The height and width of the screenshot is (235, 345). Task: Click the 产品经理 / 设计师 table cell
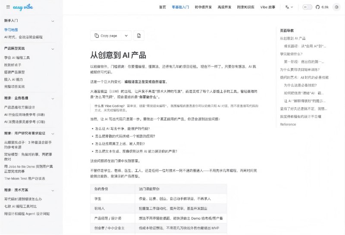click(113, 218)
